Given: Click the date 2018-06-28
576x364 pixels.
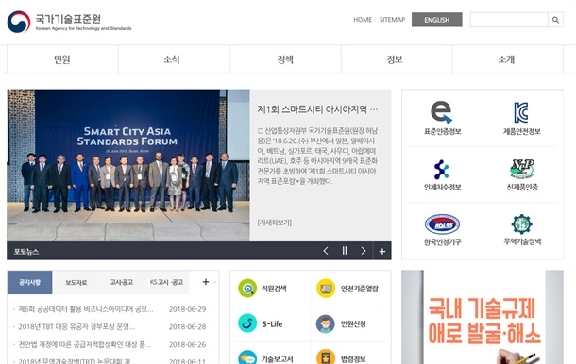Looking at the screenshot, I should (187, 327).
